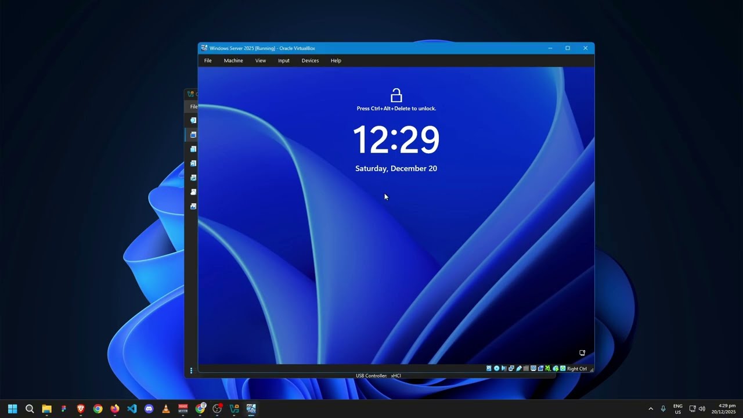743x418 pixels.
Task: Click the VirtualBox title bar icon
Action: tap(204, 48)
